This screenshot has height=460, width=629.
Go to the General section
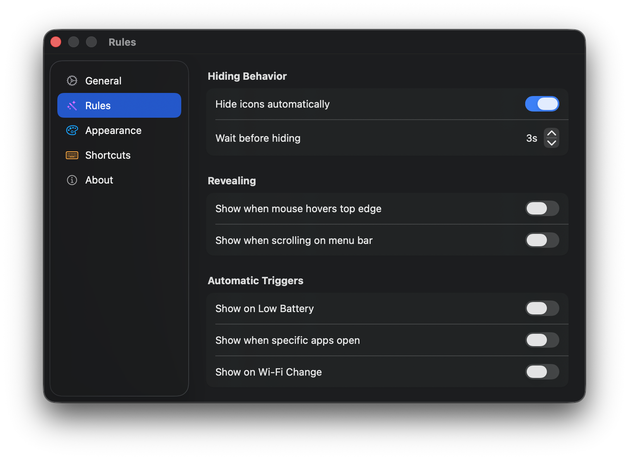pos(103,81)
